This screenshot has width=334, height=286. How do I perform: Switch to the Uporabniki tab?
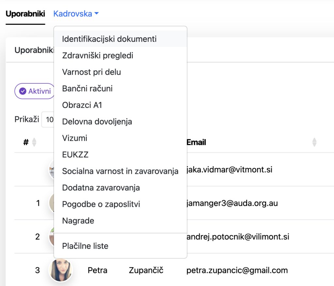pyautogui.click(x=25, y=14)
